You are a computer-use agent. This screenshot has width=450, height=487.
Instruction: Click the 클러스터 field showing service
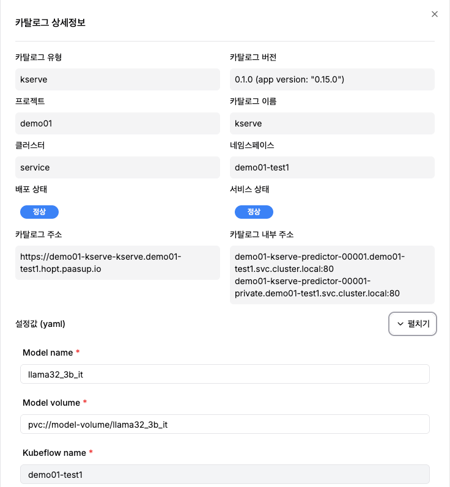click(x=117, y=167)
